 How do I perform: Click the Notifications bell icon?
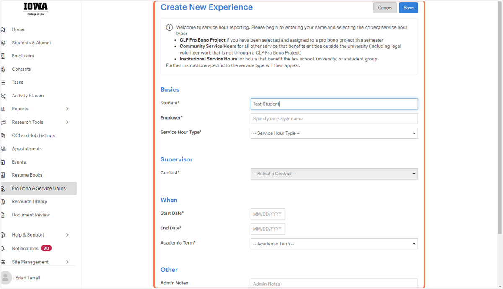pyautogui.click(x=3, y=248)
